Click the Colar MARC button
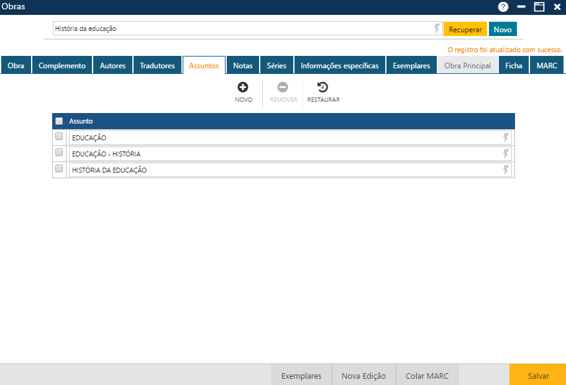 tap(426, 375)
